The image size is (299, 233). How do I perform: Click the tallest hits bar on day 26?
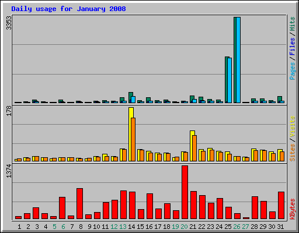point(235,60)
